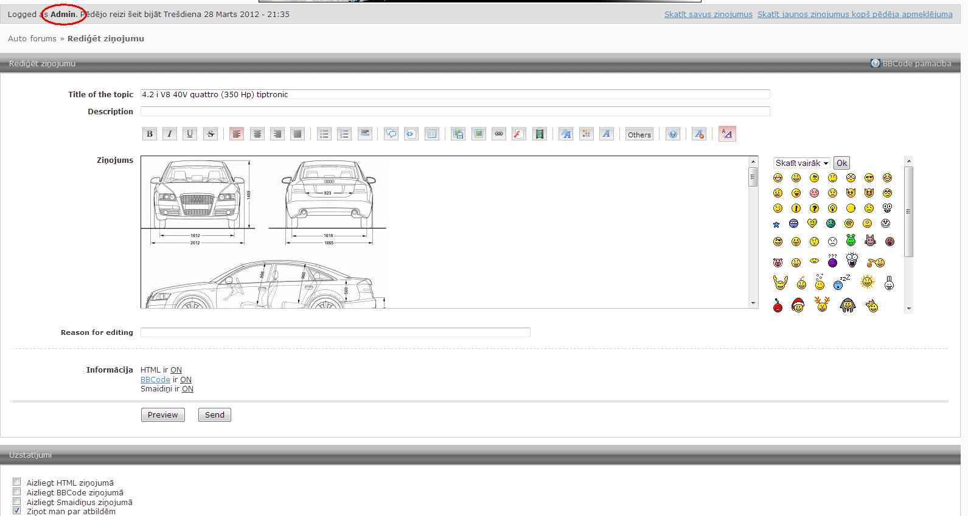Image resolution: width=968 pixels, height=516 pixels.
Task: Insert the pink pig smiley
Action: coord(778,263)
